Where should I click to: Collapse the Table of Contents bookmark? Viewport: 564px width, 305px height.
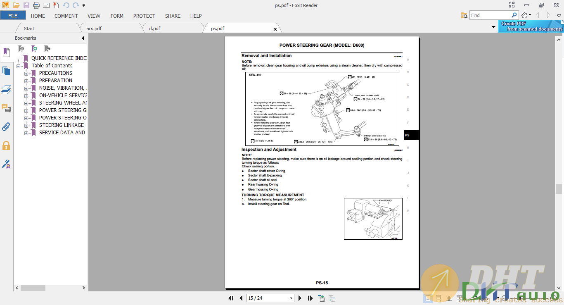[x=19, y=66]
